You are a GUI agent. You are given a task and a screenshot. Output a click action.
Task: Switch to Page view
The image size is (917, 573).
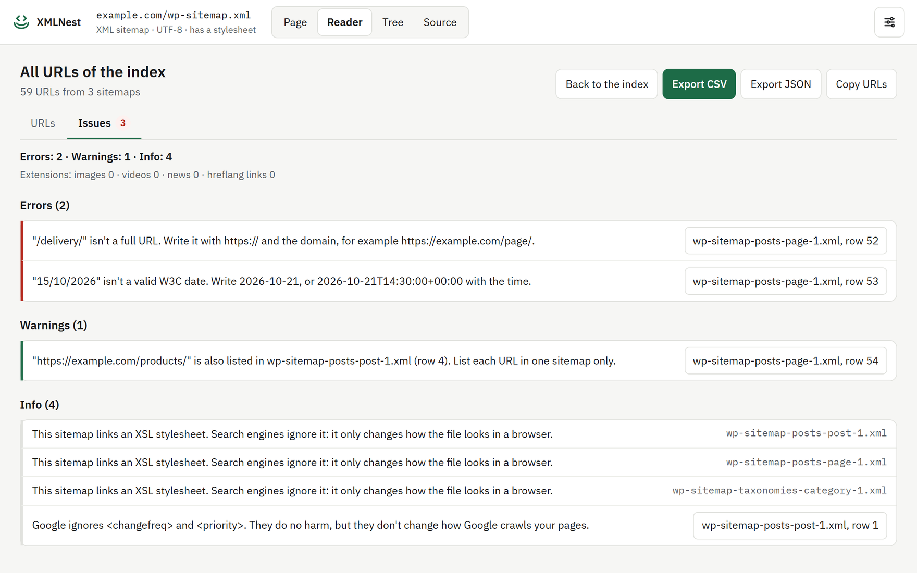[x=295, y=22]
